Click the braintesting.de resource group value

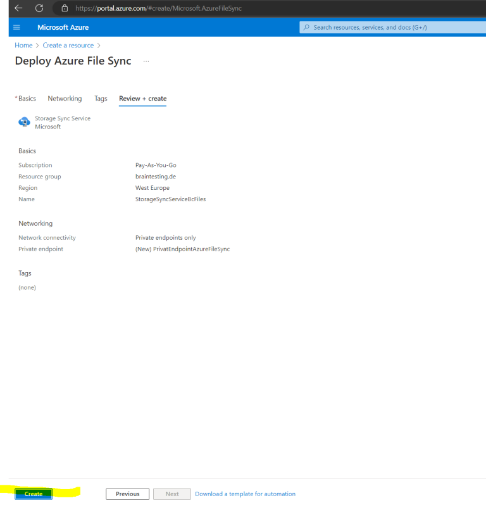(156, 177)
